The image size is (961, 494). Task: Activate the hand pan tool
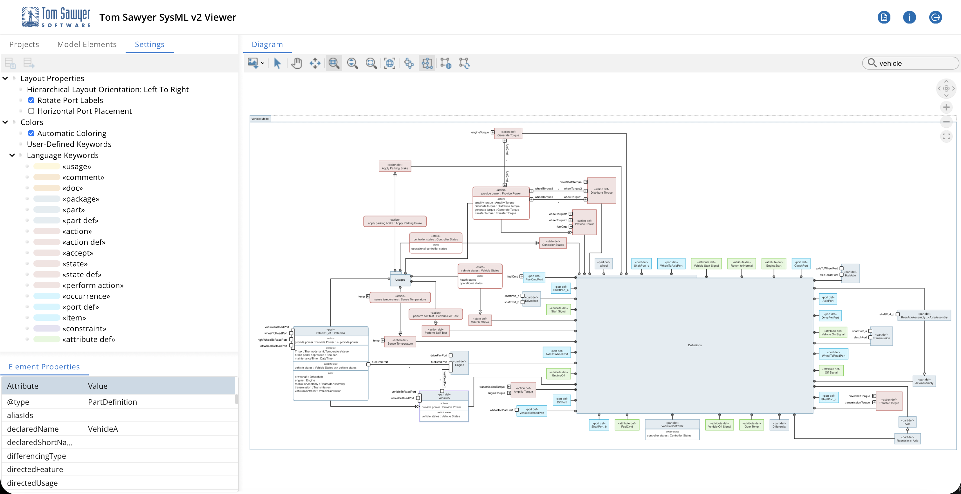(297, 63)
